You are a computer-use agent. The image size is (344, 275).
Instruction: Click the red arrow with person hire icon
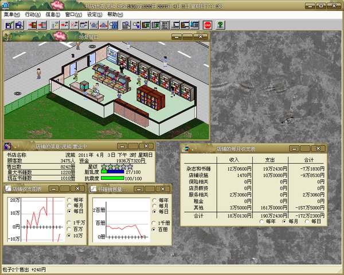tap(65, 25)
